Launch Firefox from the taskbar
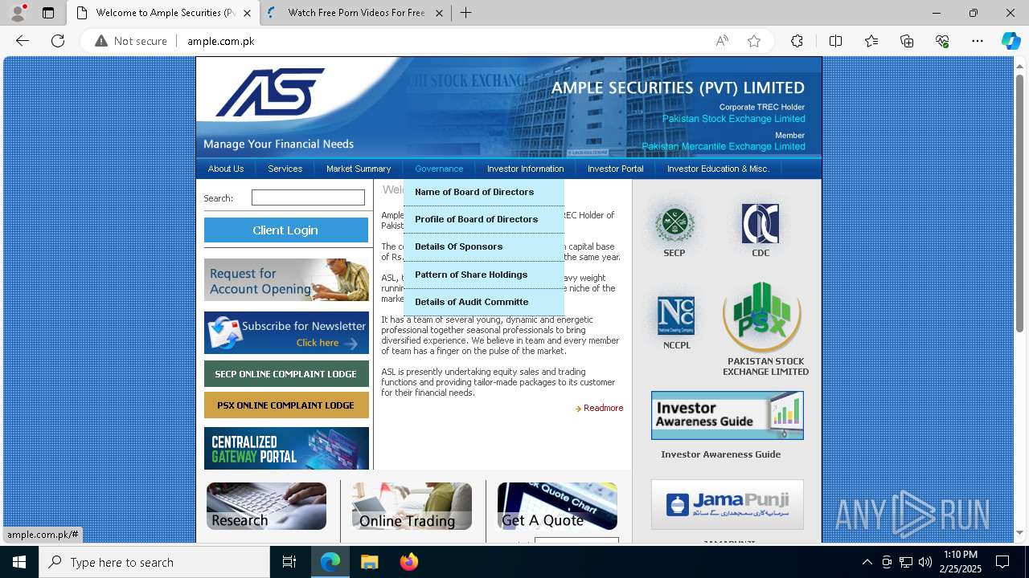 (x=408, y=562)
